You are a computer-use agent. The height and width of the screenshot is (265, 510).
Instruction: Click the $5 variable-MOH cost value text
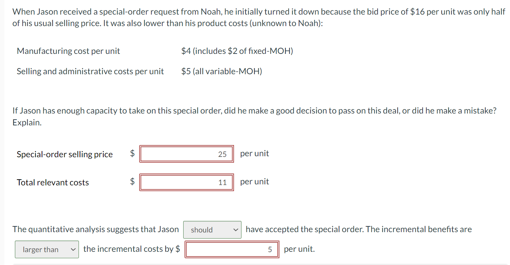tap(221, 71)
